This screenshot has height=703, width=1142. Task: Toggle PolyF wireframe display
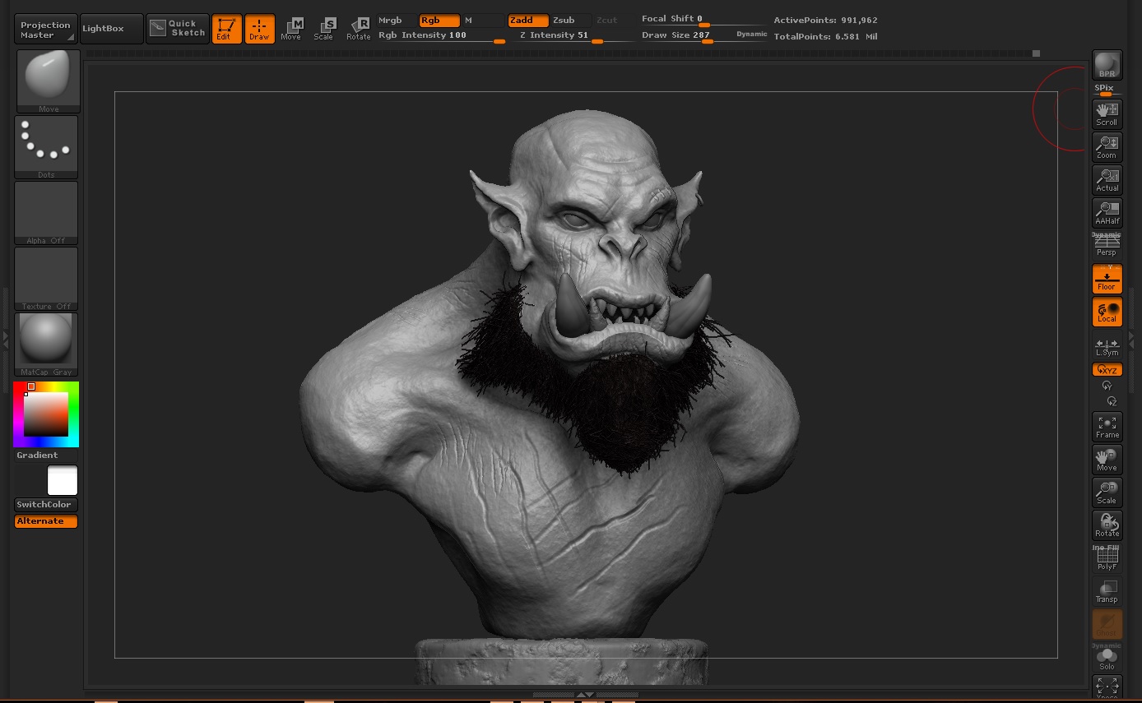click(1107, 558)
